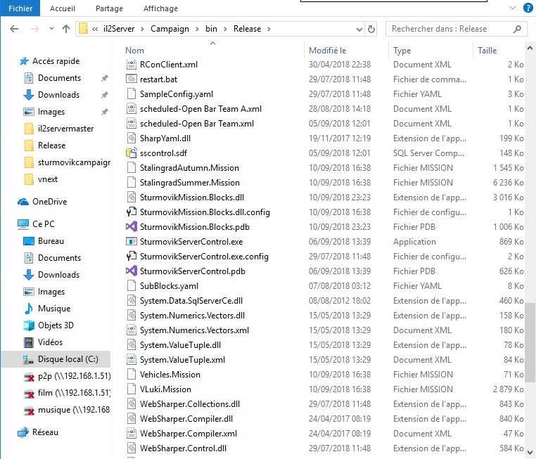Select SturmovikServerControl.exe.config icon
Image resolution: width=536 pixels, height=459 pixels.
132,257
